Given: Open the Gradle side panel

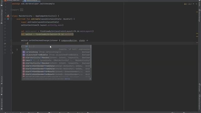Looking at the screenshot, I should pos(199,3).
